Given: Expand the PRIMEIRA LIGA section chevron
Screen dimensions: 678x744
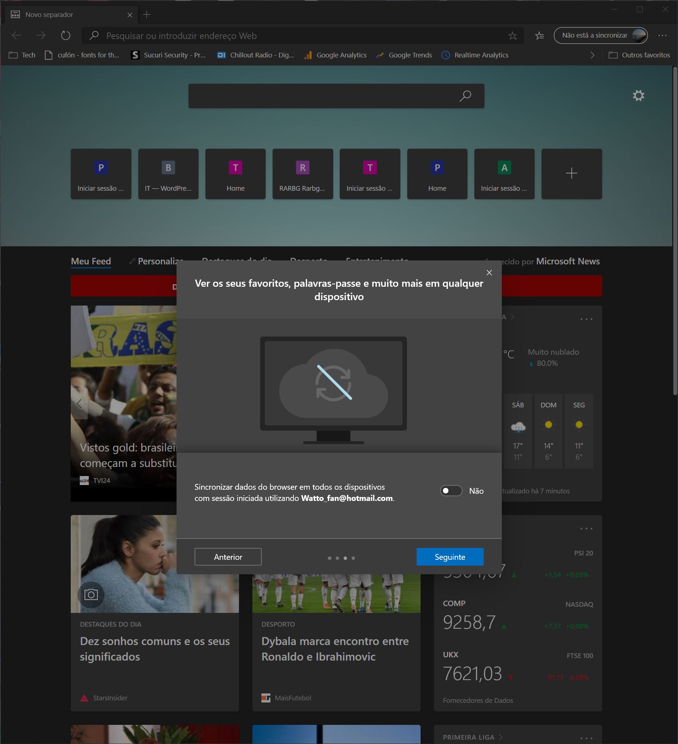Looking at the screenshot, I should (x=501, y=737).
